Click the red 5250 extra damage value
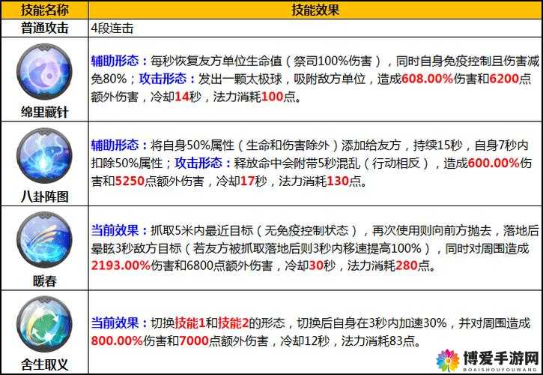Screen dimensions: 543x375 tap(130, 181)
